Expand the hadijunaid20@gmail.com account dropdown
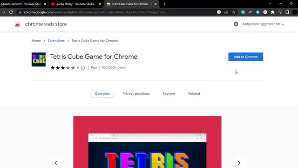The height and width of the screenshot is (168, 298). [x=263, y=24]
